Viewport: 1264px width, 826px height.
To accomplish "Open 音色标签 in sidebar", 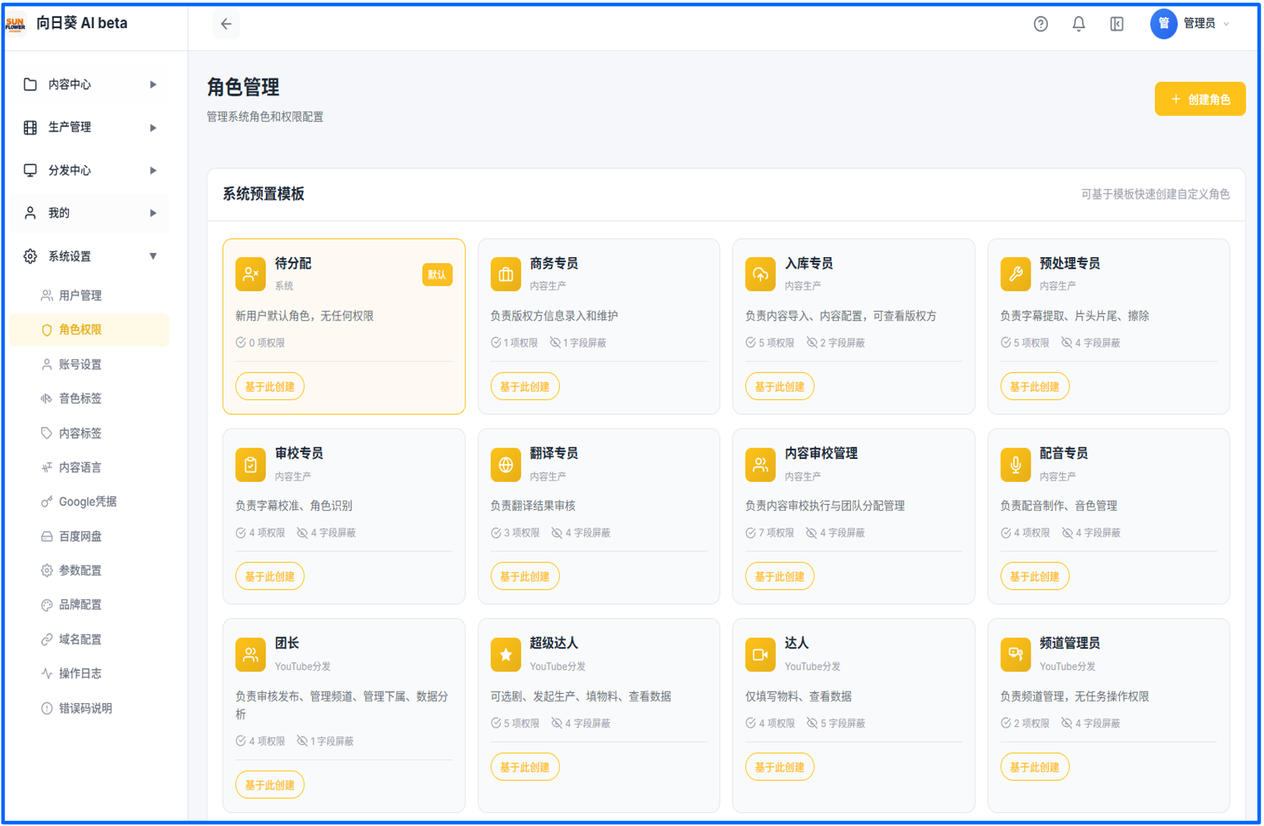I will (x=90, y=398).
